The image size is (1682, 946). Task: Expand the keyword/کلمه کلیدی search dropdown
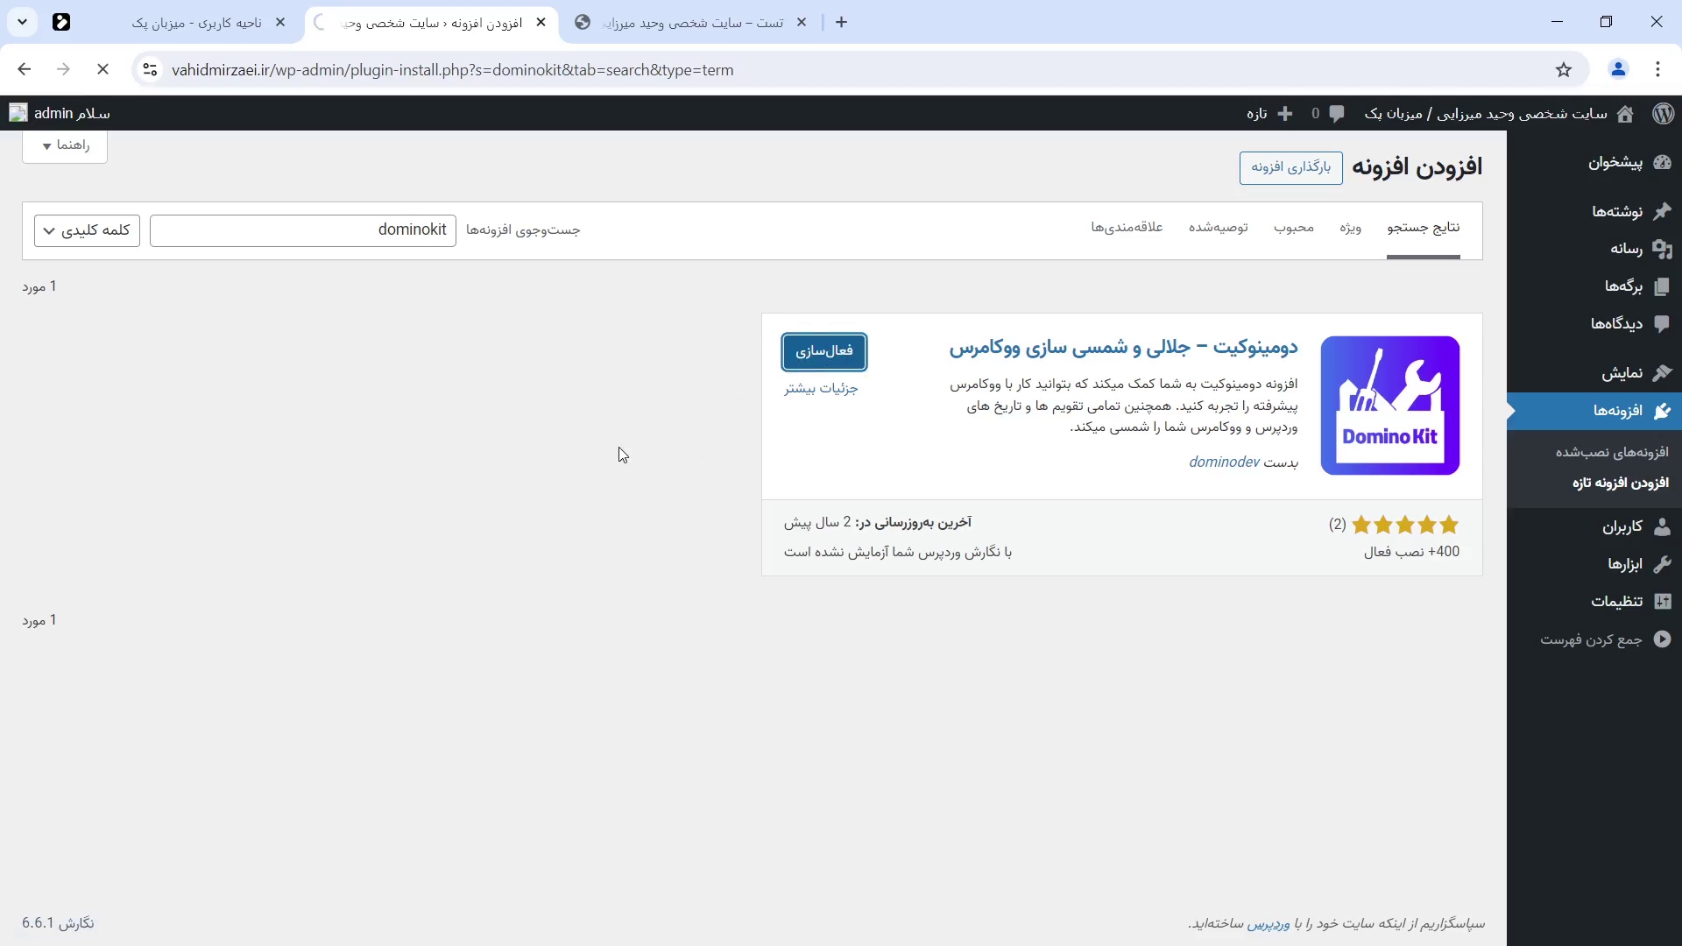[87, 229]
